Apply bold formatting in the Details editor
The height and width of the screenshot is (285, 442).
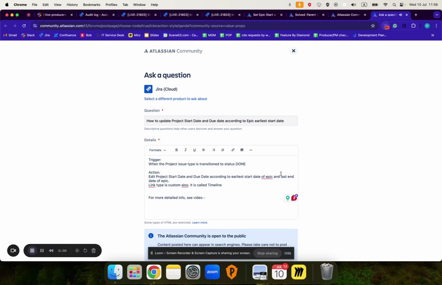point(177,150)
